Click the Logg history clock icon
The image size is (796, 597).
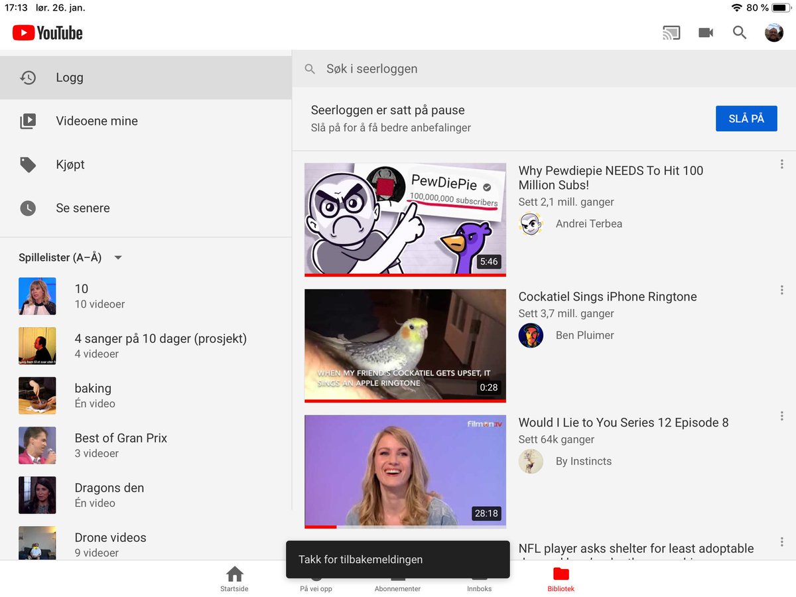[28, 78]
